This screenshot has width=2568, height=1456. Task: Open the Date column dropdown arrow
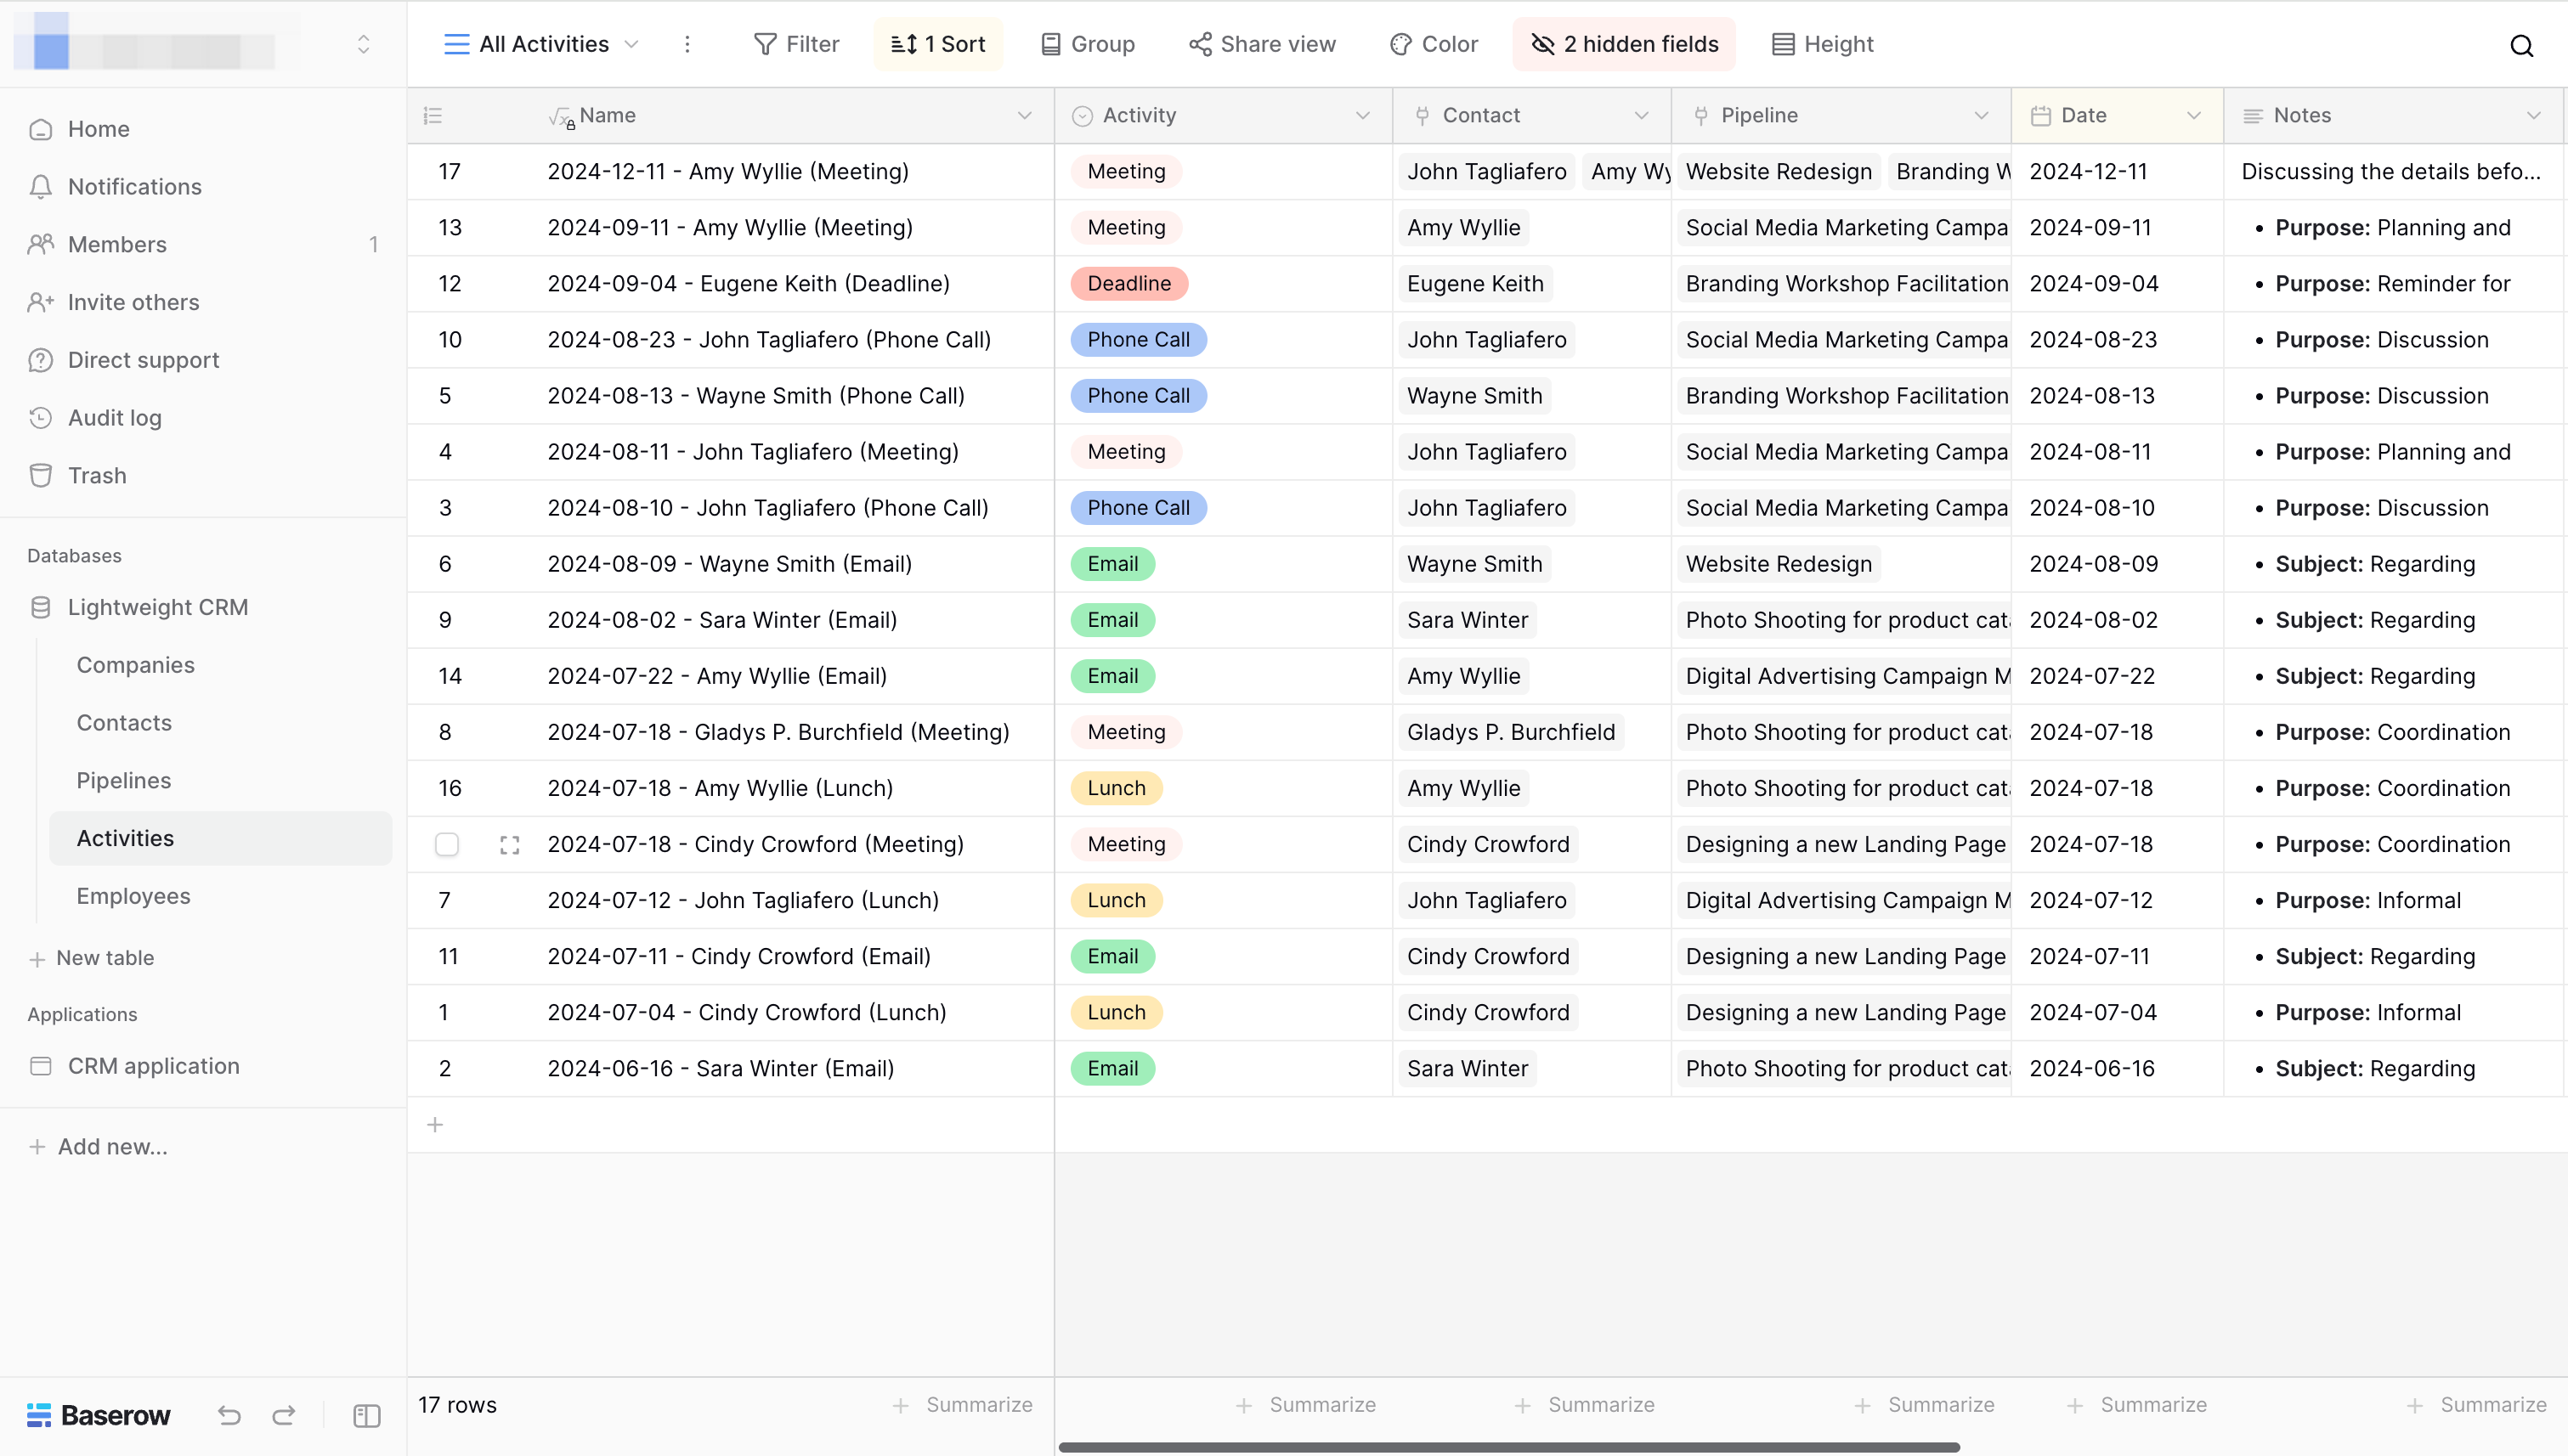click(x=2194, y=116)
